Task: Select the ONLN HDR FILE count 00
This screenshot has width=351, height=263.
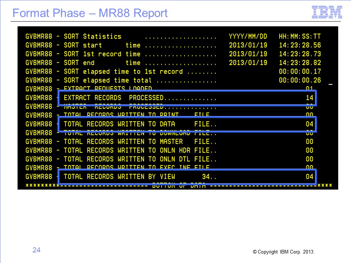Action: click(310, 150)
